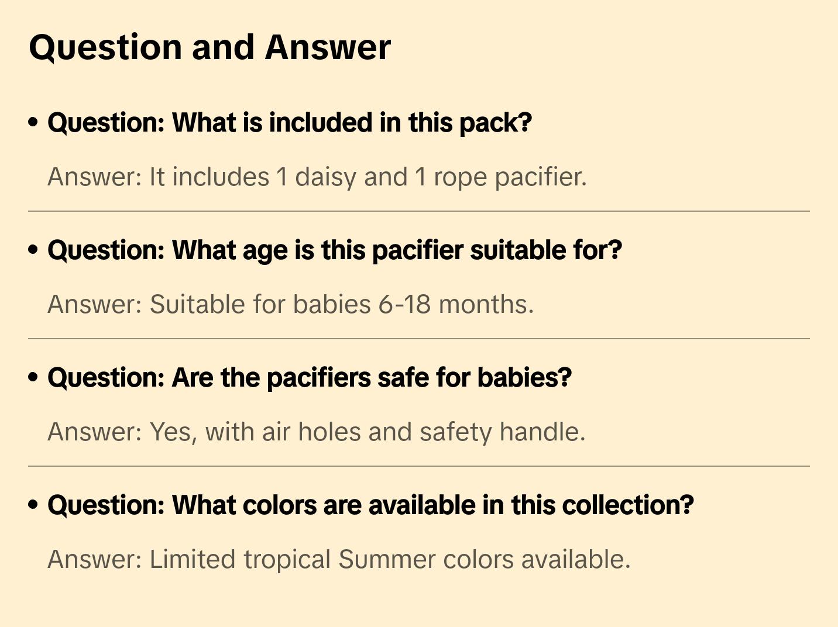
Task: Click the answer '1 daisy and 1 rope pacifier'
Action: [x=430, y=177]
